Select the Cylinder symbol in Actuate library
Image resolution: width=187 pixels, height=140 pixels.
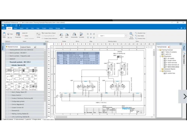coord(9,71)
